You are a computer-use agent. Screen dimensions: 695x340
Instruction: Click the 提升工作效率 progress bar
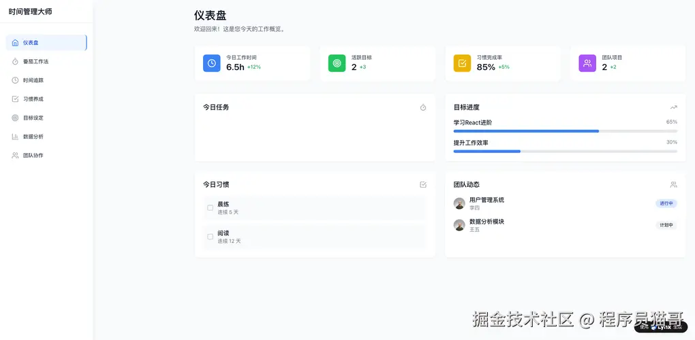(565, 151)
